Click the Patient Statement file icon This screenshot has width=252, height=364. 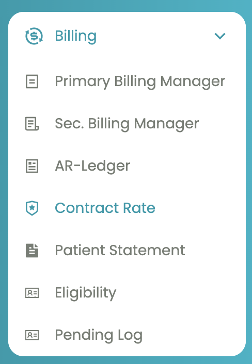[x=32, y=251]
